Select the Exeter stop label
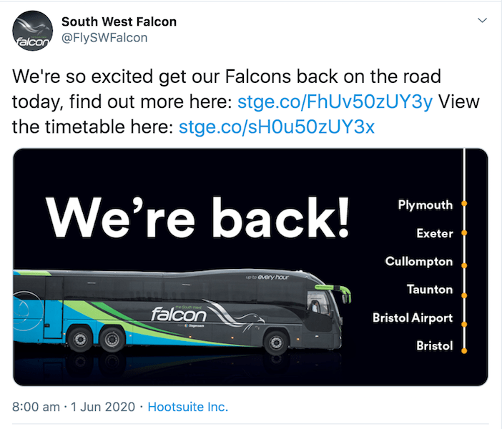This screenshot has width=502, height=429. (434, 233)
